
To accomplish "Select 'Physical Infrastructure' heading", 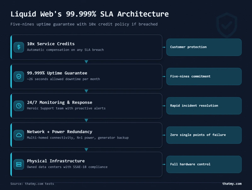I will 56,161.
